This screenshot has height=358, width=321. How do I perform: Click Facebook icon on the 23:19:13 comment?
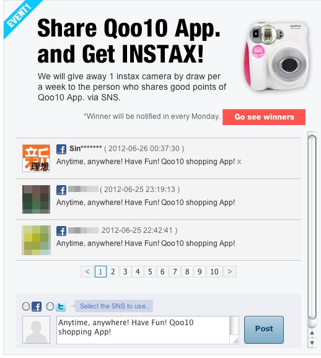61,190
